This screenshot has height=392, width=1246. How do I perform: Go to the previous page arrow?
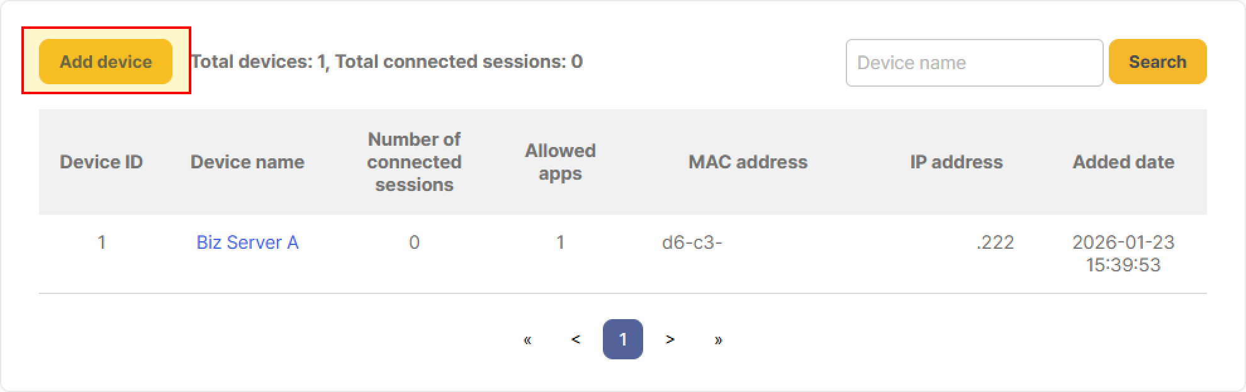575,340
